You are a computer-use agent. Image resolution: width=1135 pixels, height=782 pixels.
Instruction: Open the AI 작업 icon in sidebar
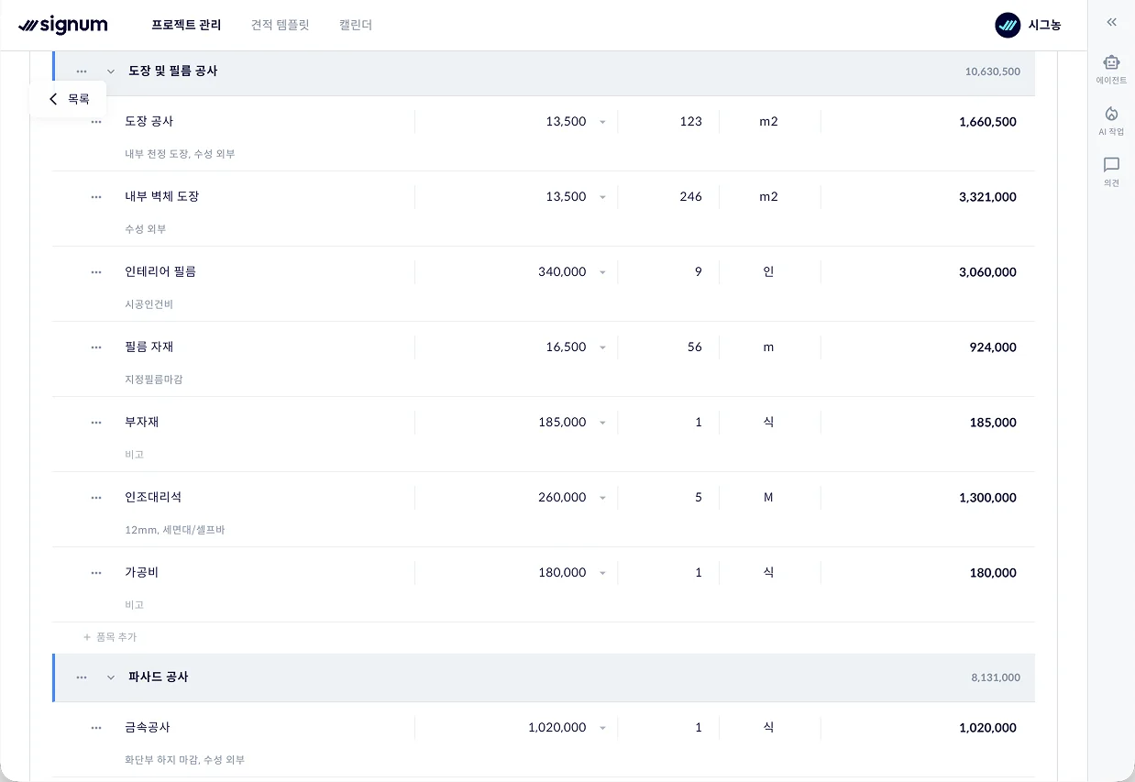point(1111,120)
